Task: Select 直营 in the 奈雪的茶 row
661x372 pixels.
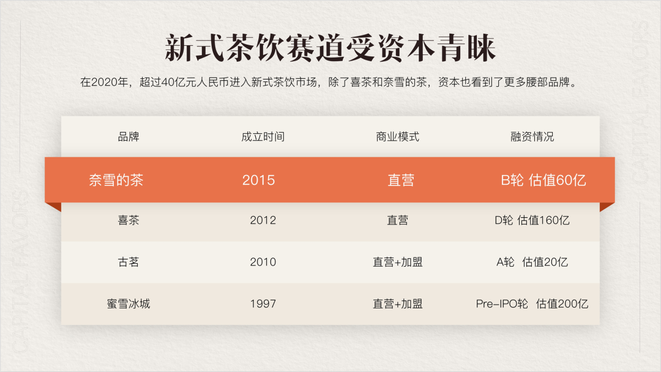Action: tap(401, 180)
